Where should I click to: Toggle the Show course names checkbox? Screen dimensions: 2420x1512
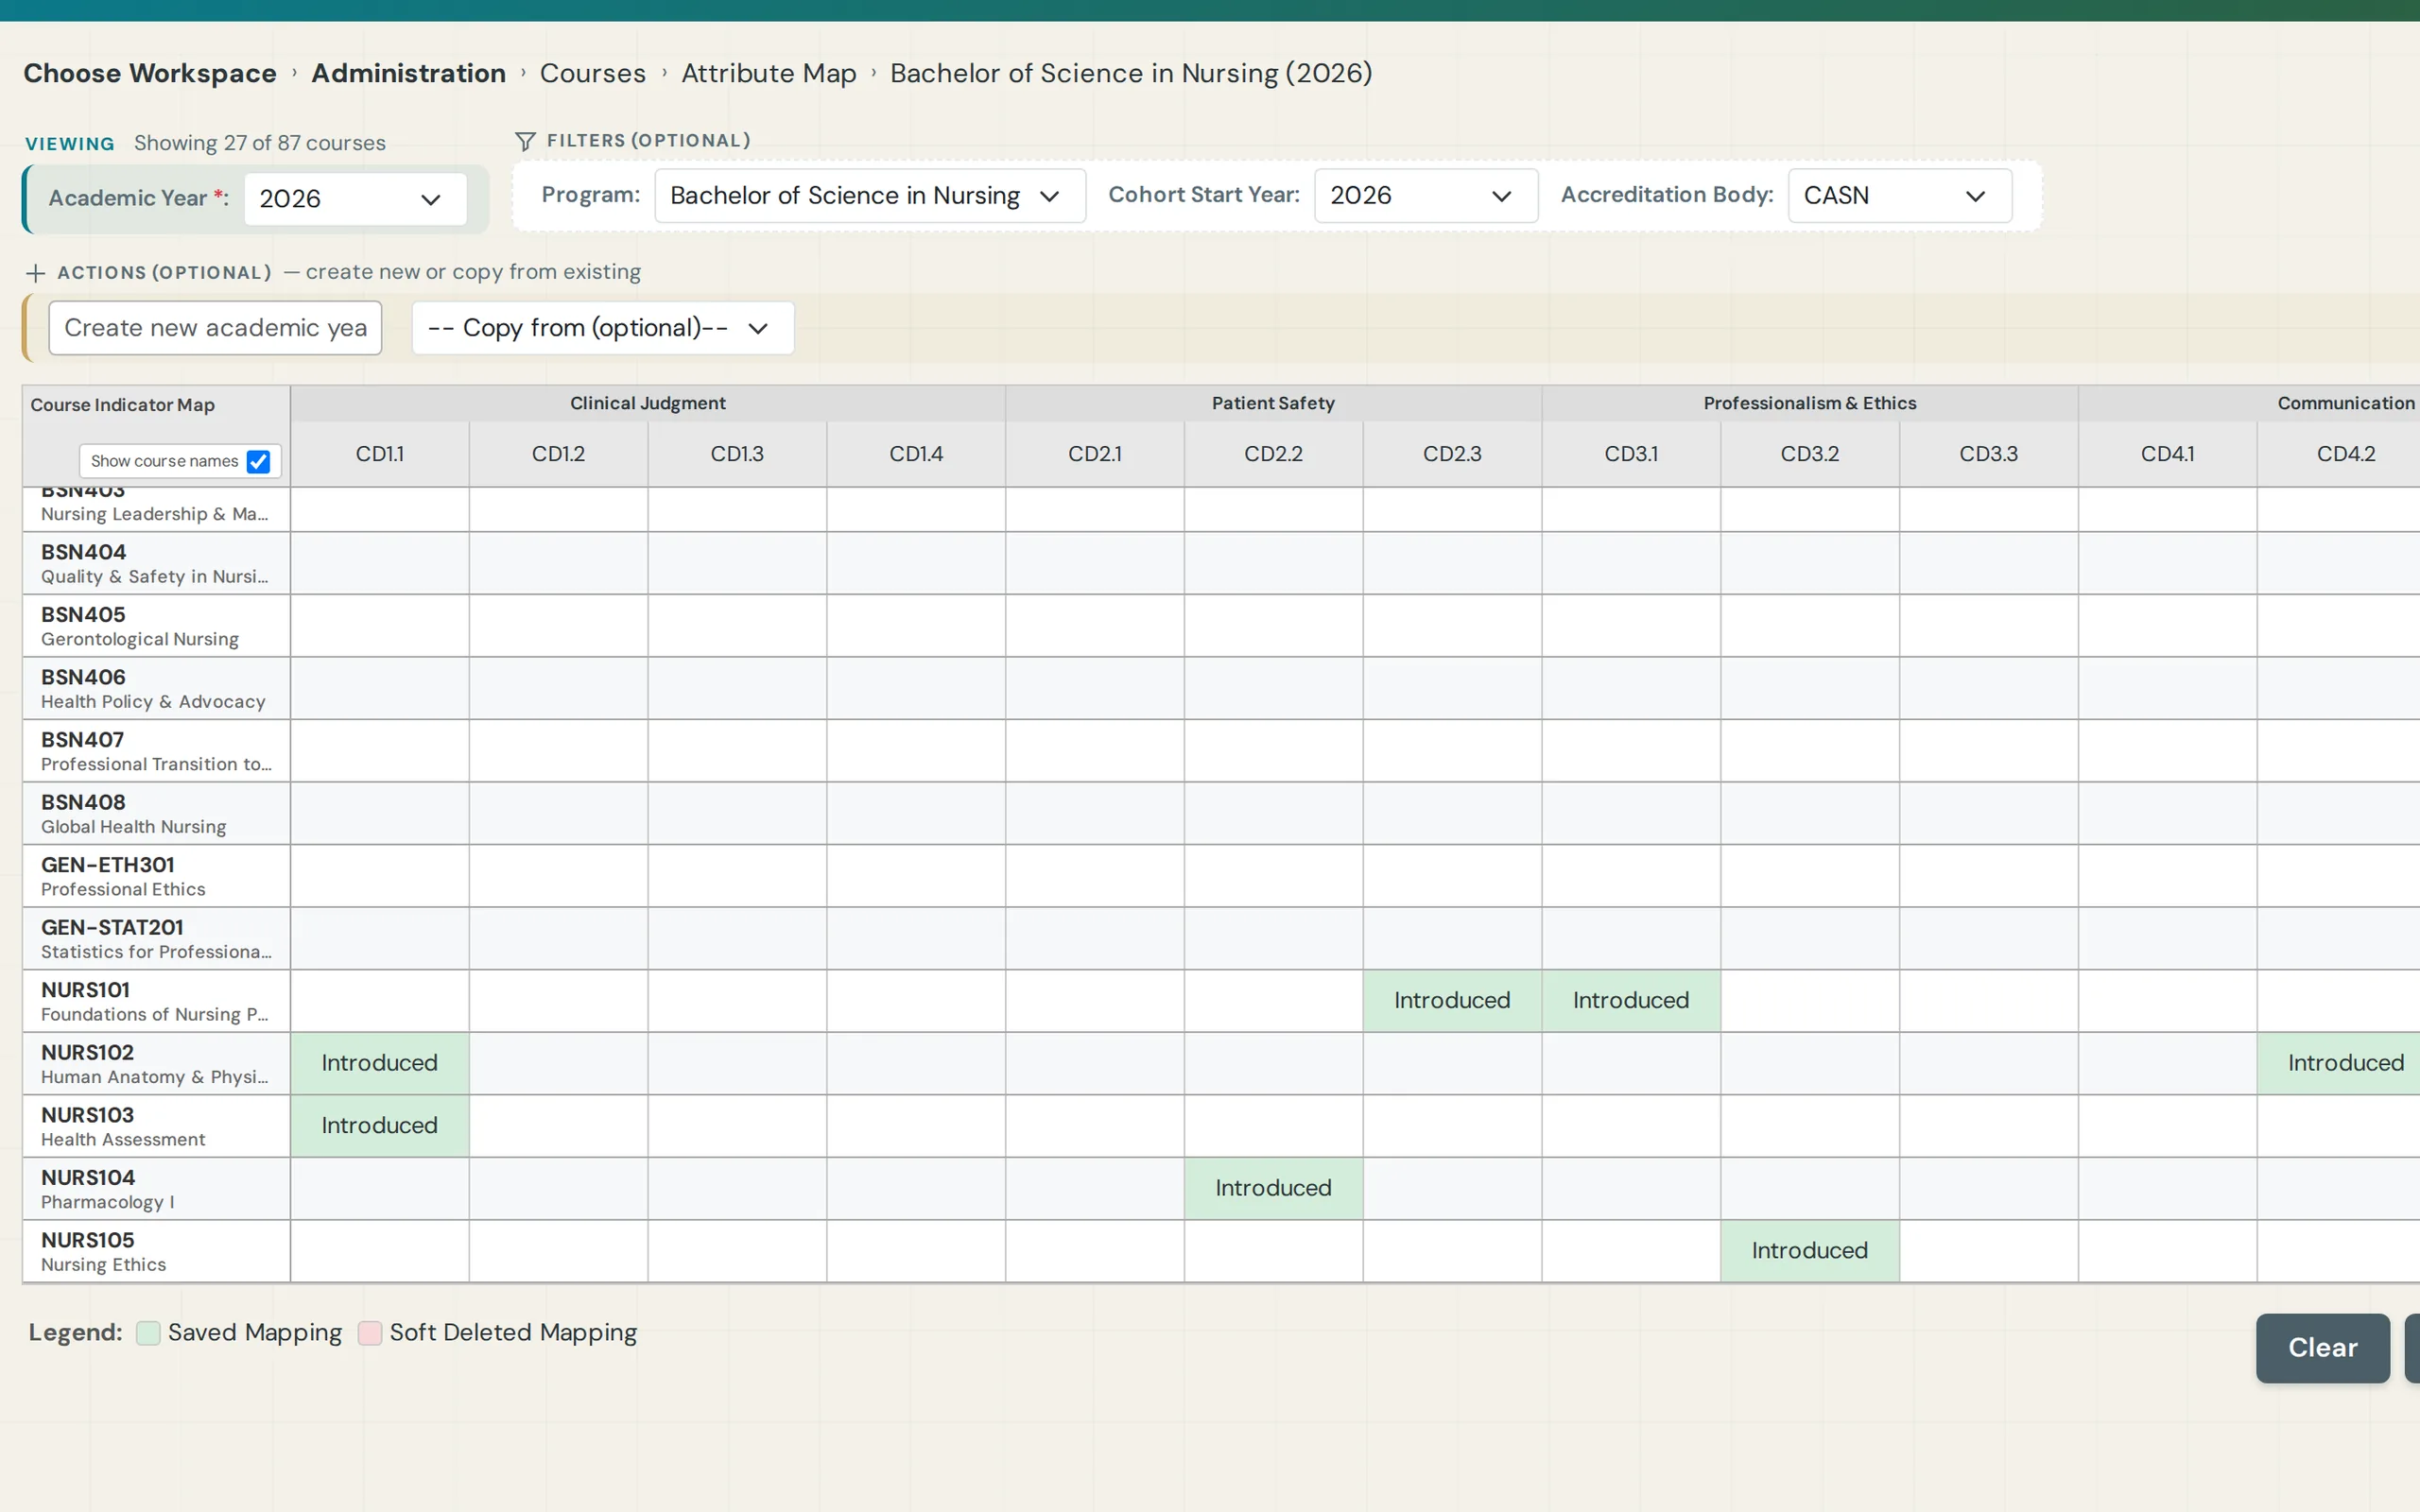(x=258, y=461)
